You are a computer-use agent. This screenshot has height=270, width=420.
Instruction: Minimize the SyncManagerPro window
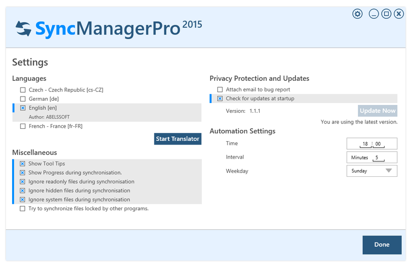374,14
